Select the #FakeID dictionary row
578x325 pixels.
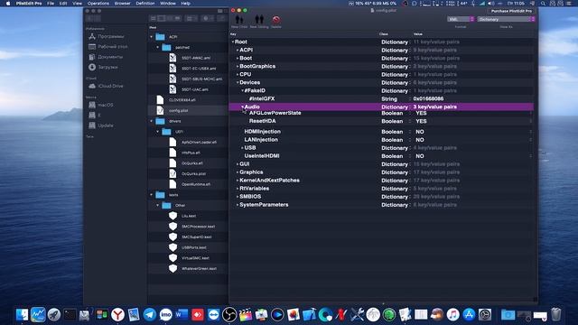[x=381, y=90]
